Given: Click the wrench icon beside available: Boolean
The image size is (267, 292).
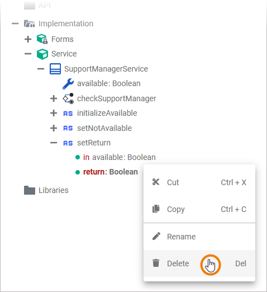Looking at the screenshot, I should 68,84.
